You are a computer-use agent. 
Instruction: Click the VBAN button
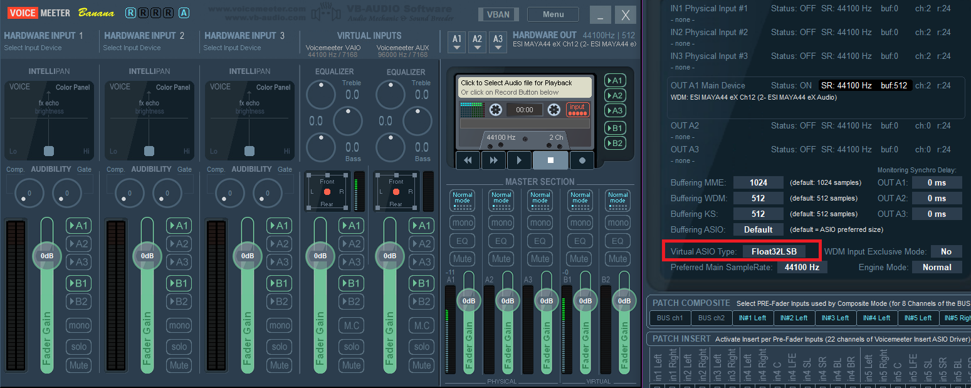[x=498, y=14]
